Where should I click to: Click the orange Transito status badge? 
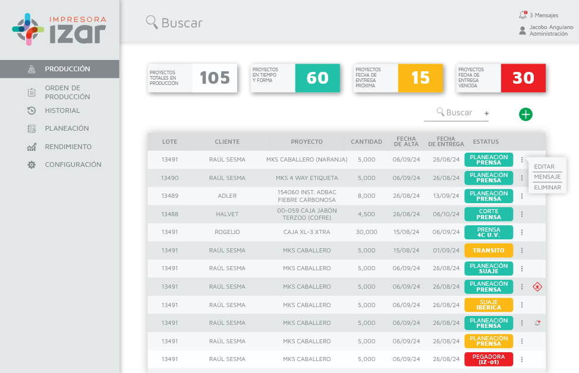coord(488,251)
